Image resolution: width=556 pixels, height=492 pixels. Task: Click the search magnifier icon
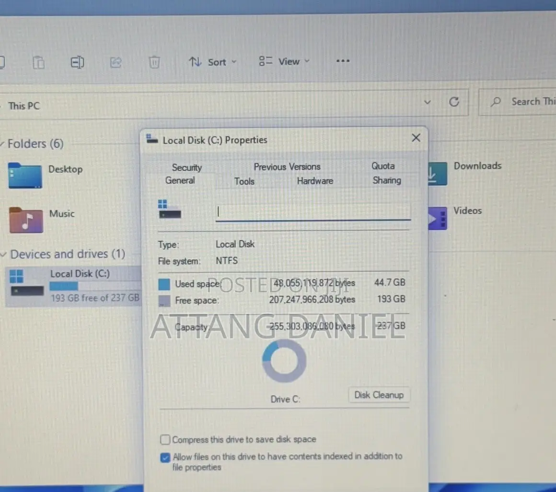[x=496, y=102]
